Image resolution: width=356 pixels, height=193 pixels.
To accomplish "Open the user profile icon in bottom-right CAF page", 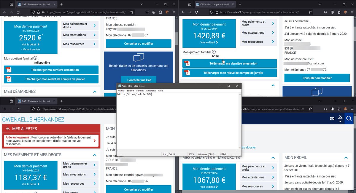I will pyautogui.click(x=340, y=118).
